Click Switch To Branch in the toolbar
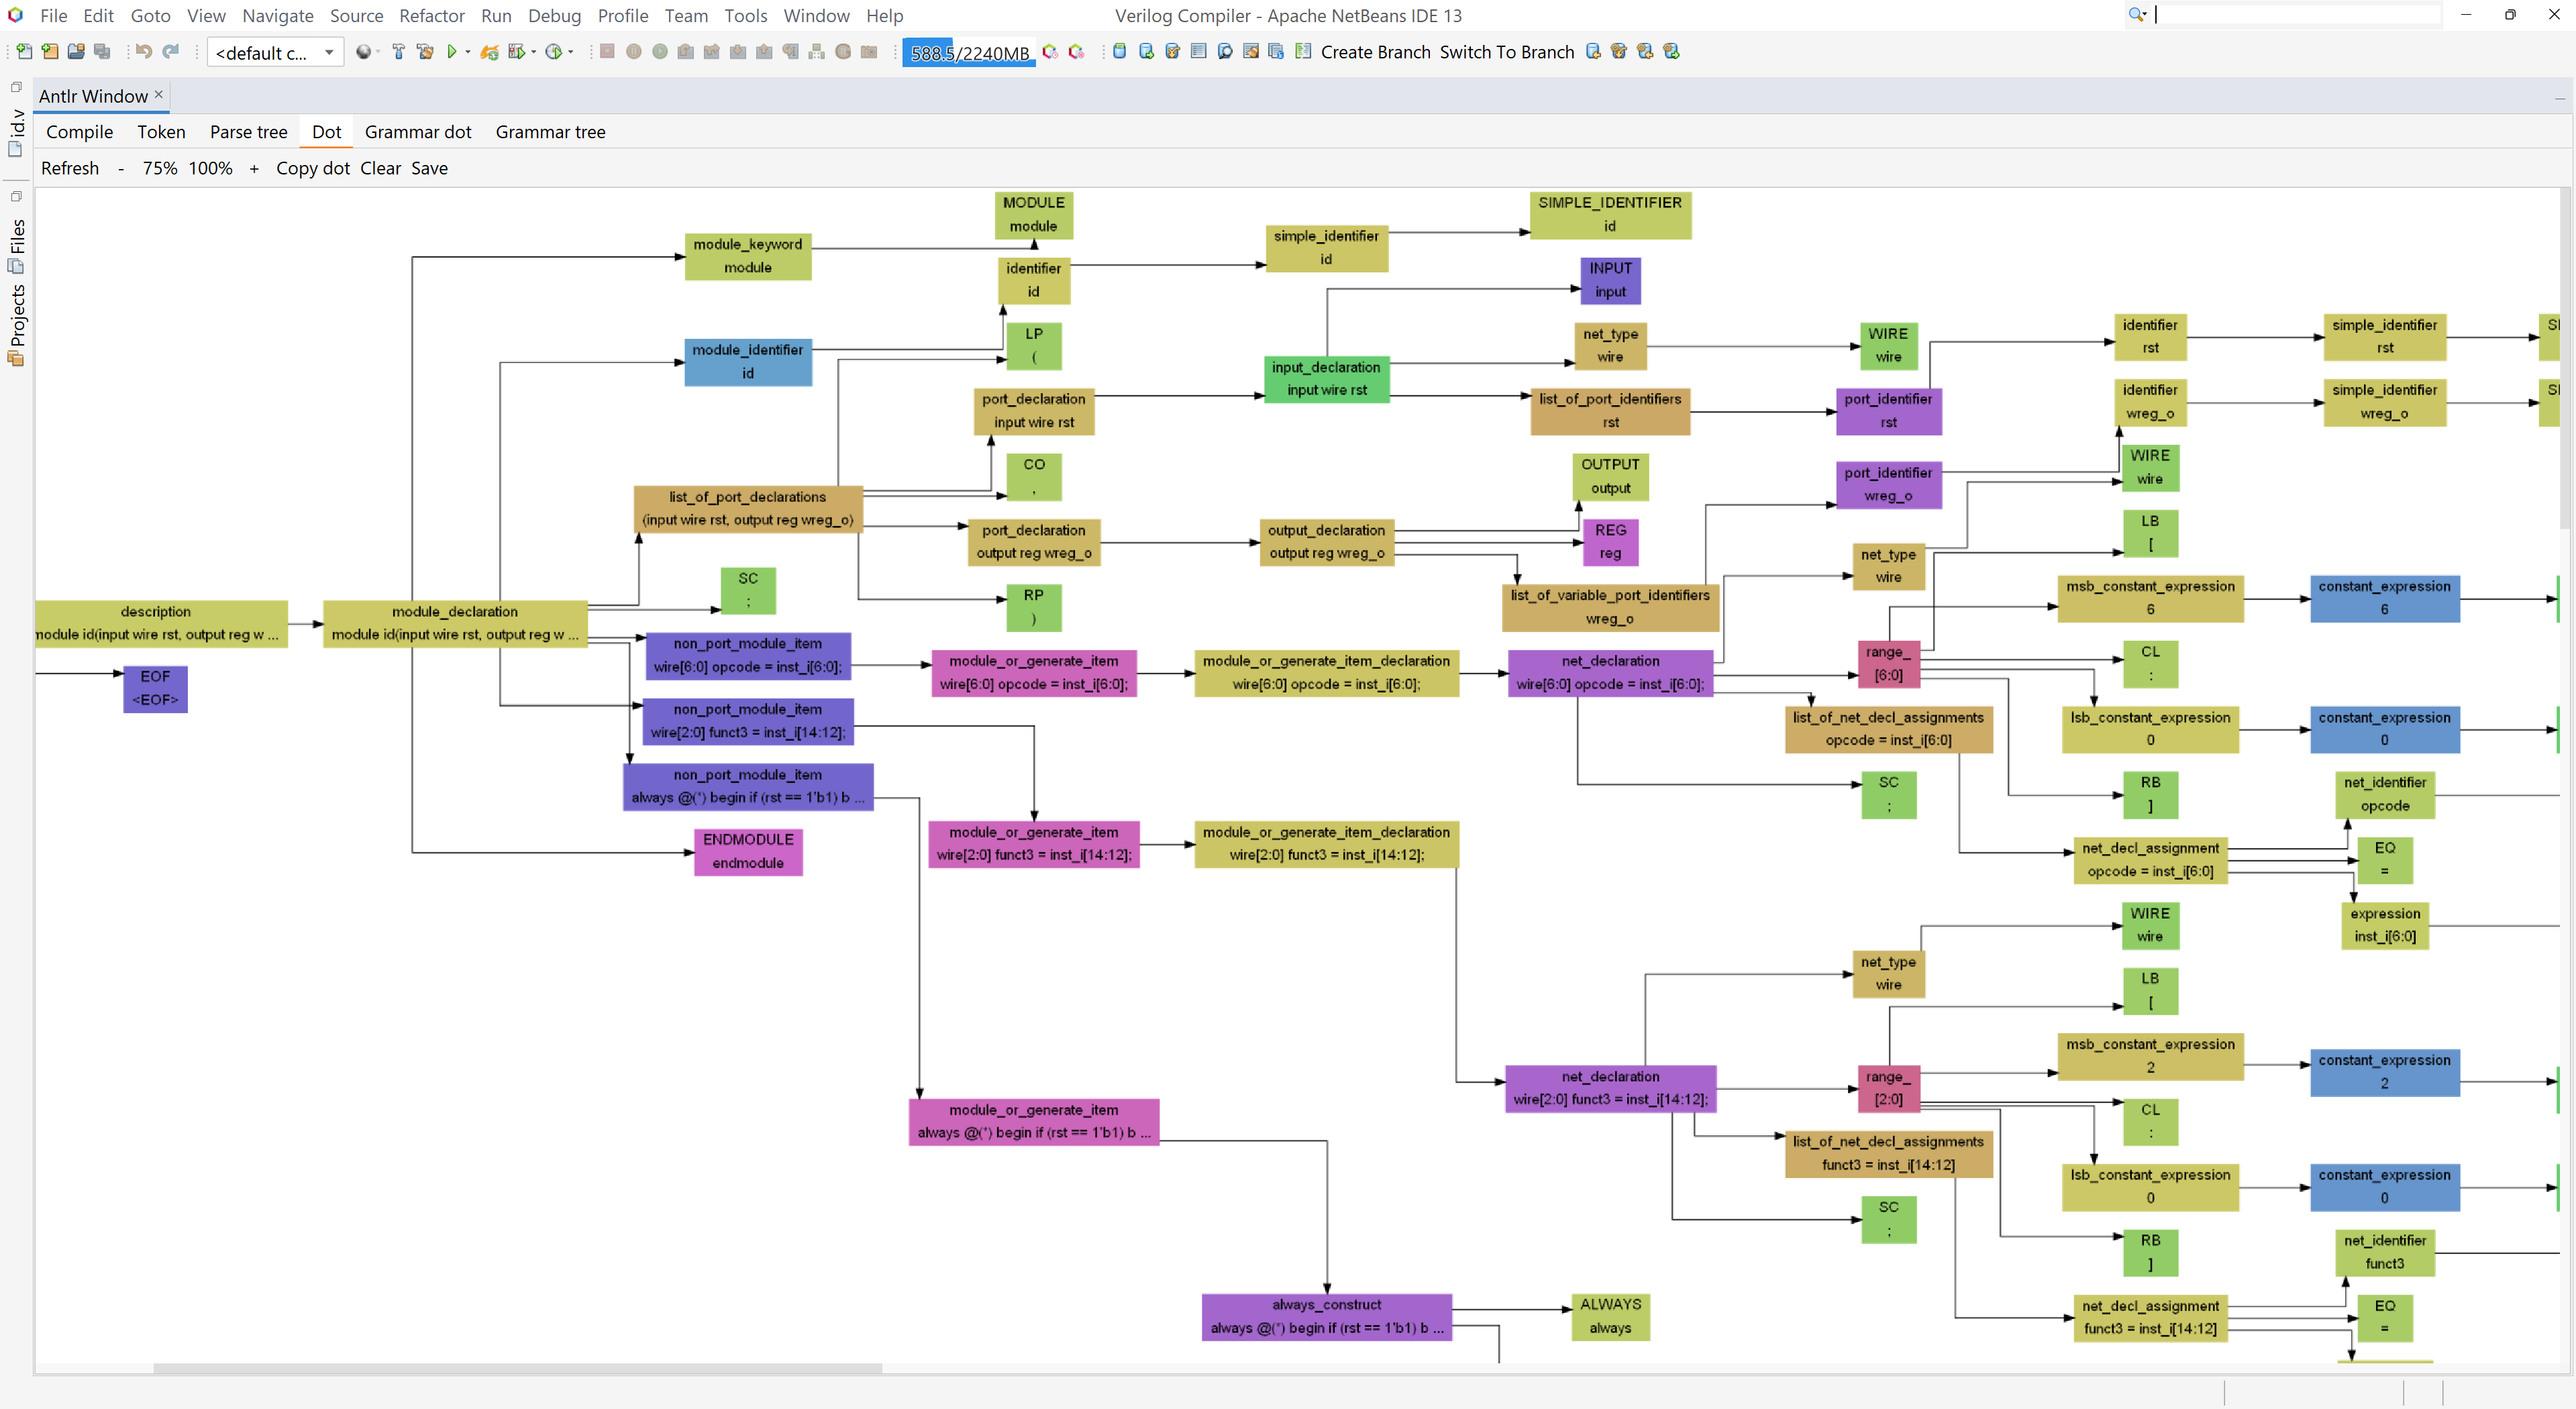 1506,52
